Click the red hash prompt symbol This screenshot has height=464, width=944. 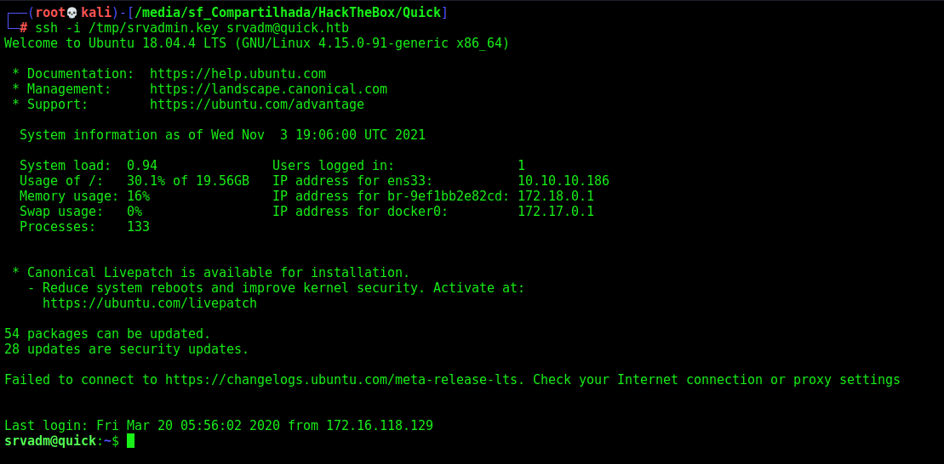(24, 28)
